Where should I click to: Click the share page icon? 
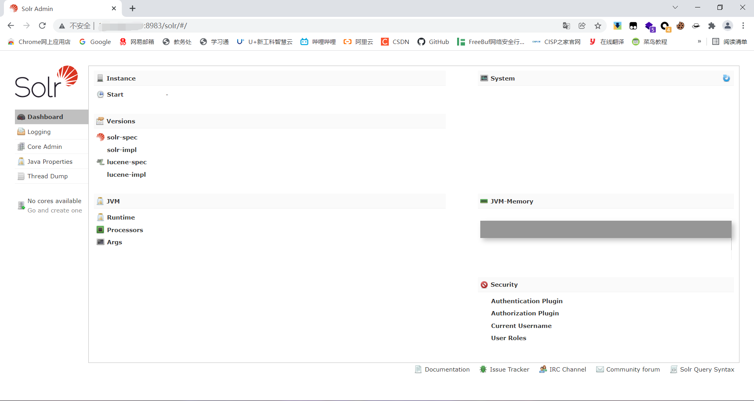pos(582,26)
